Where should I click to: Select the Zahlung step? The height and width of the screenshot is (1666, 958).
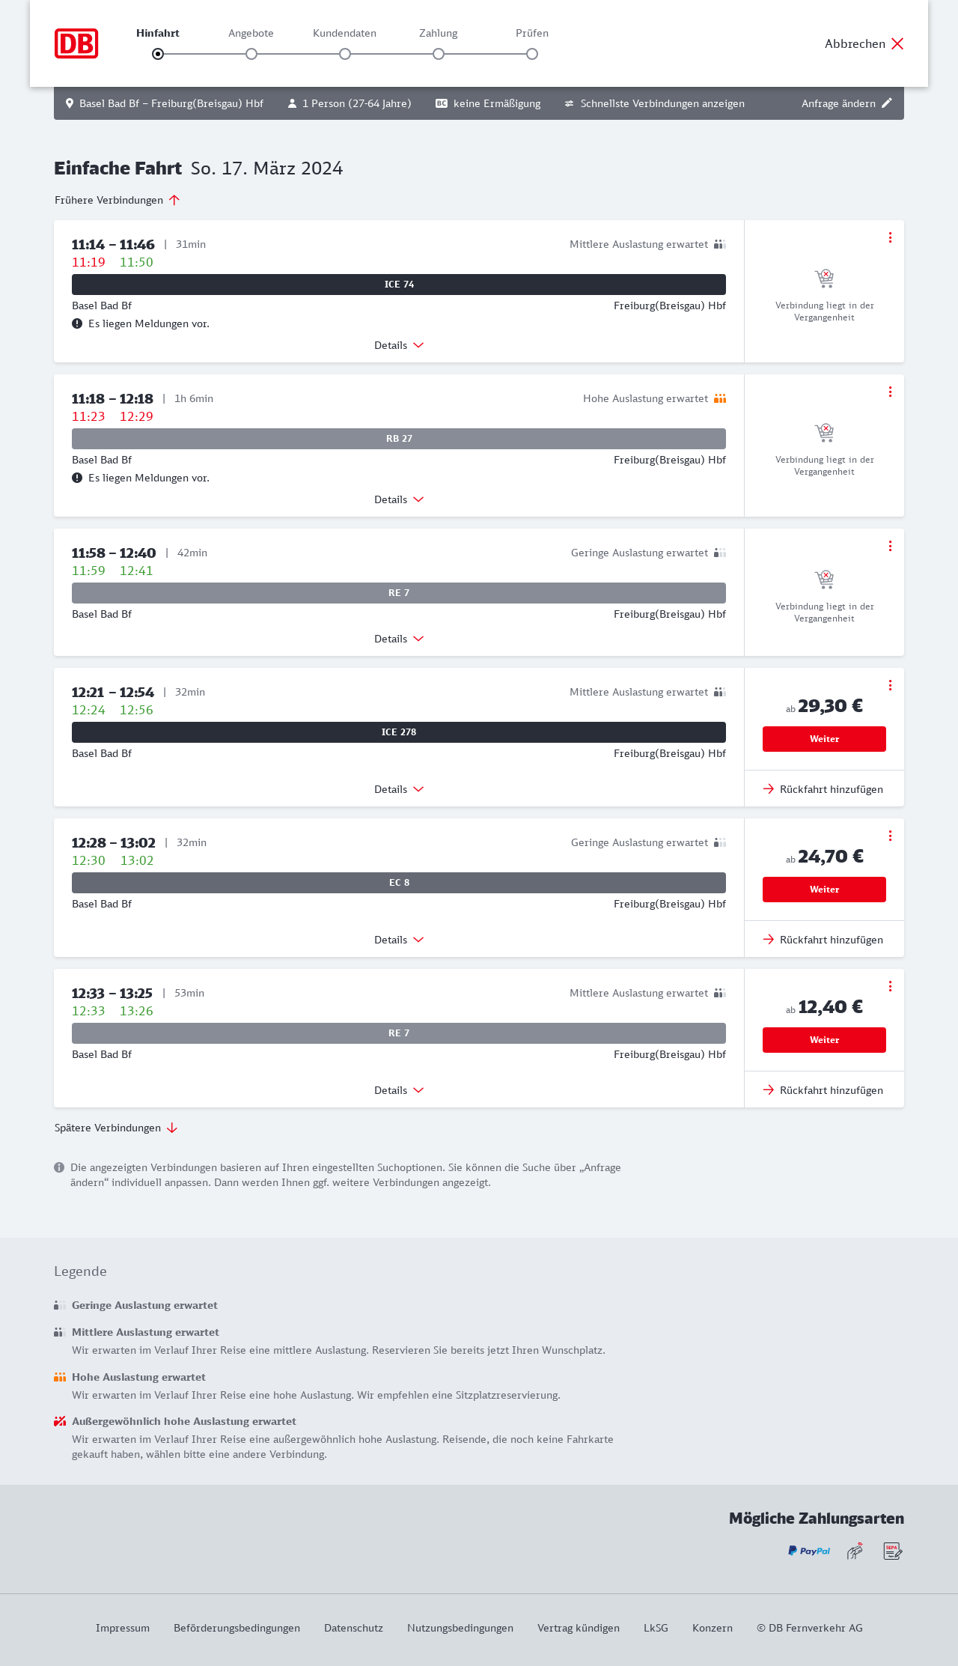pyautogui.click(x=439, y=53)
